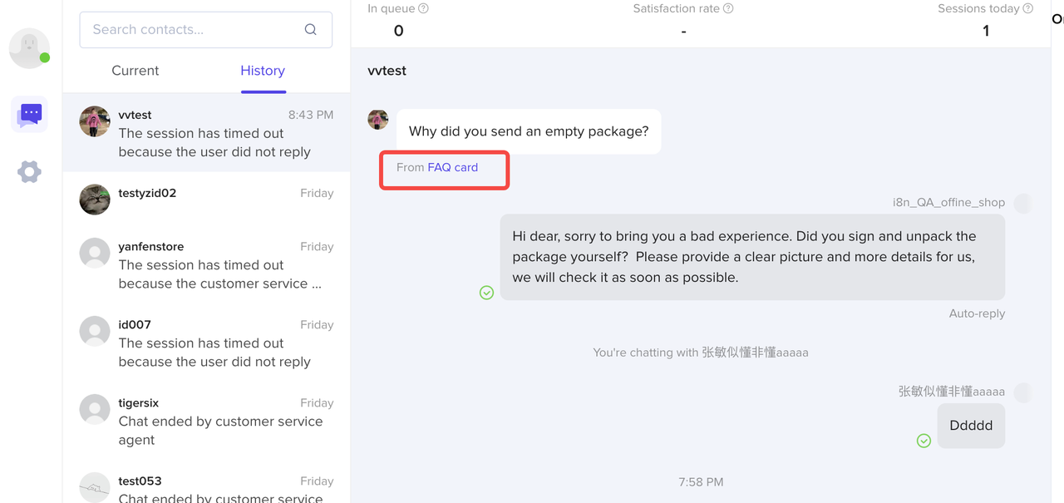The width and height of the screenshot is (1064, 503).
Task: Select the yanfenstore chat history entry
Action: coord(206,264)
